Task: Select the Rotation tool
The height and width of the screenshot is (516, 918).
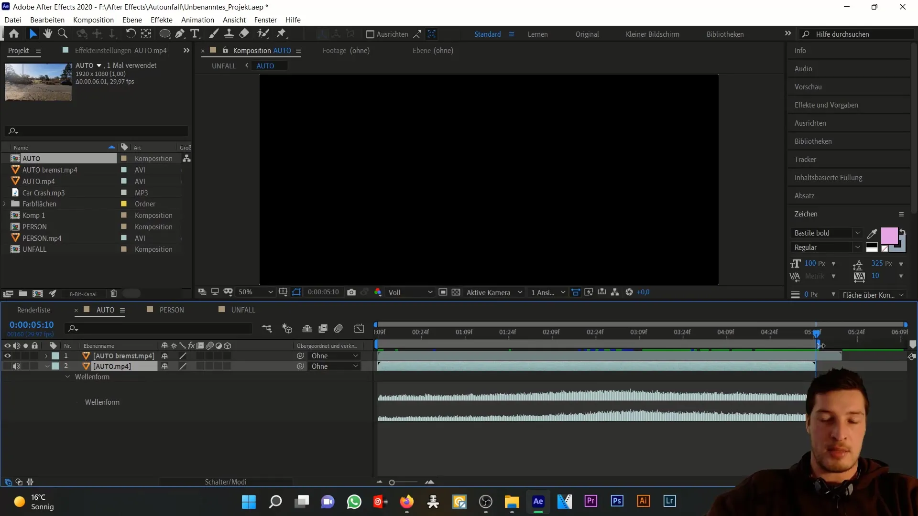Action: coord(131,34)
